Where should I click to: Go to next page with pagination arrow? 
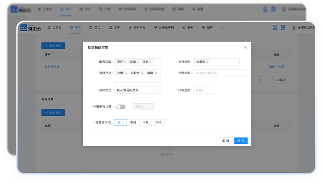coord(265,80)
